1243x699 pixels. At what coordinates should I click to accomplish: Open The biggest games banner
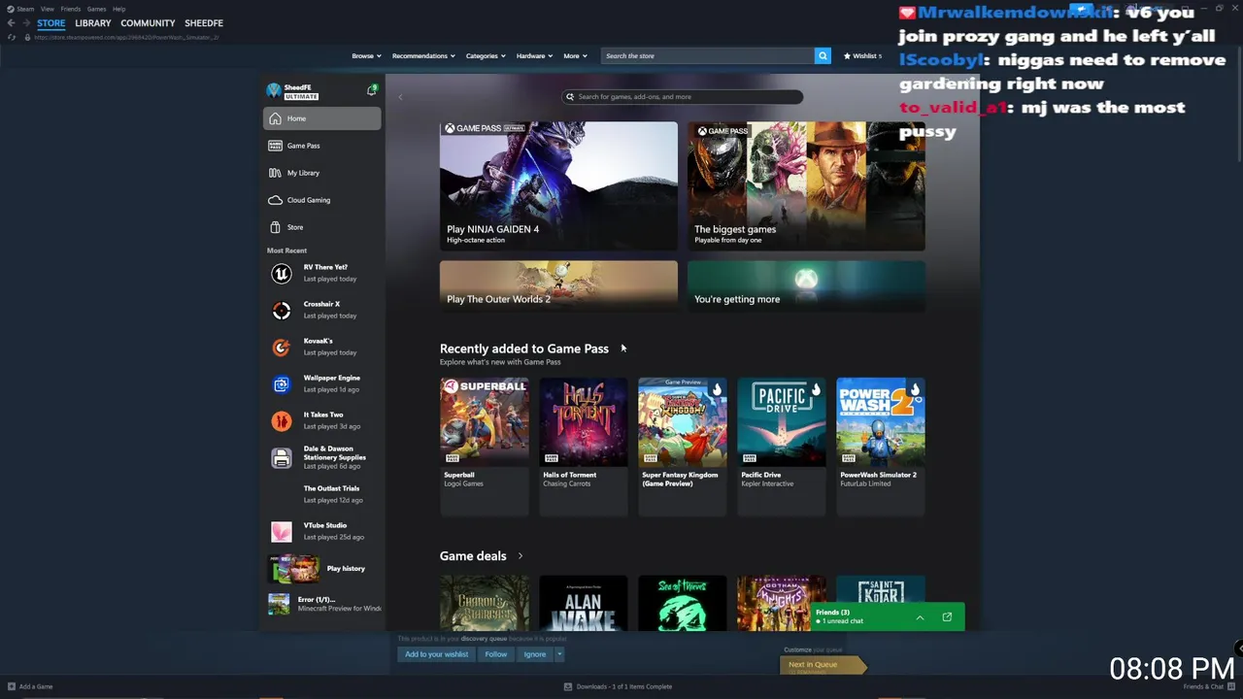(806, 185)
